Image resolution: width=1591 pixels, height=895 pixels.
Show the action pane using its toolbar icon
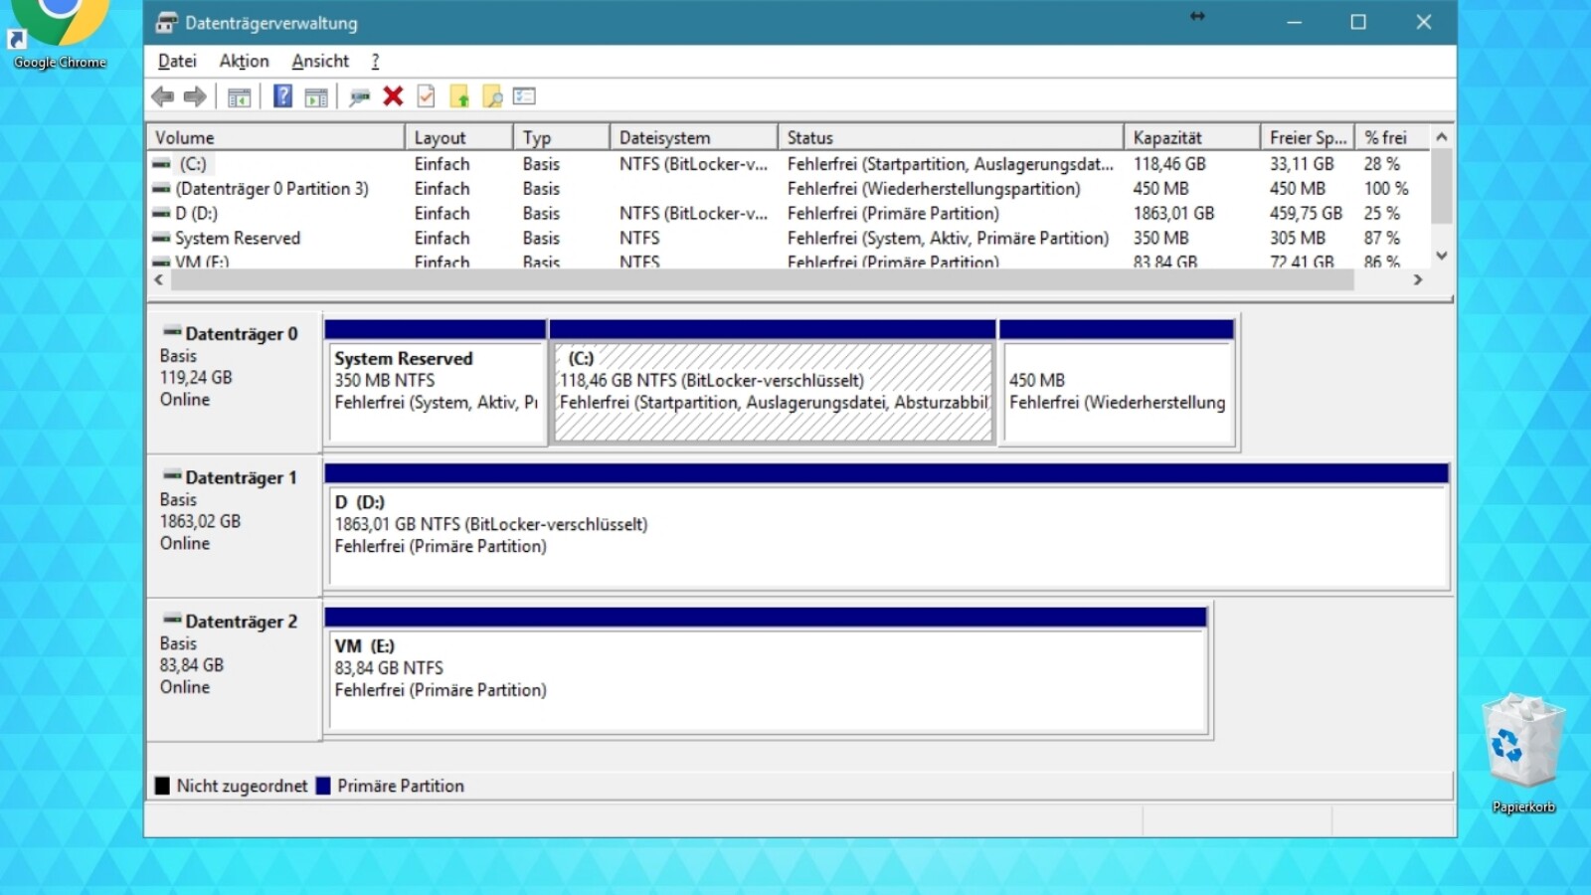point(315,95)
